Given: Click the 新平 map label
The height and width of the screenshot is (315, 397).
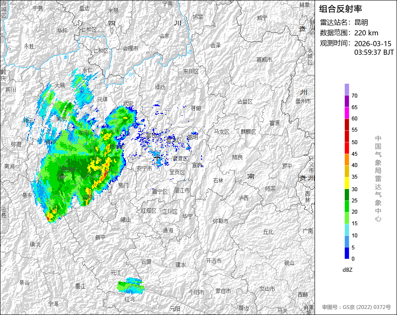Looking at the screenshot, I should pos(100,237).
